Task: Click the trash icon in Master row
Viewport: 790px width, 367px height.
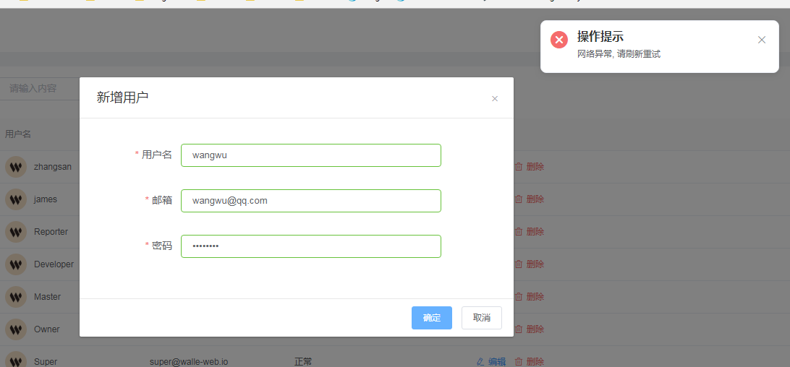Action: pyautogui.click(x=519, y=296)
